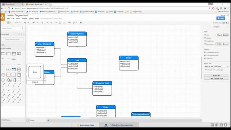Select the Page 1 tab
Viewport: 231px width, 130px height.
pyautogui.click(x=33, y=120)
